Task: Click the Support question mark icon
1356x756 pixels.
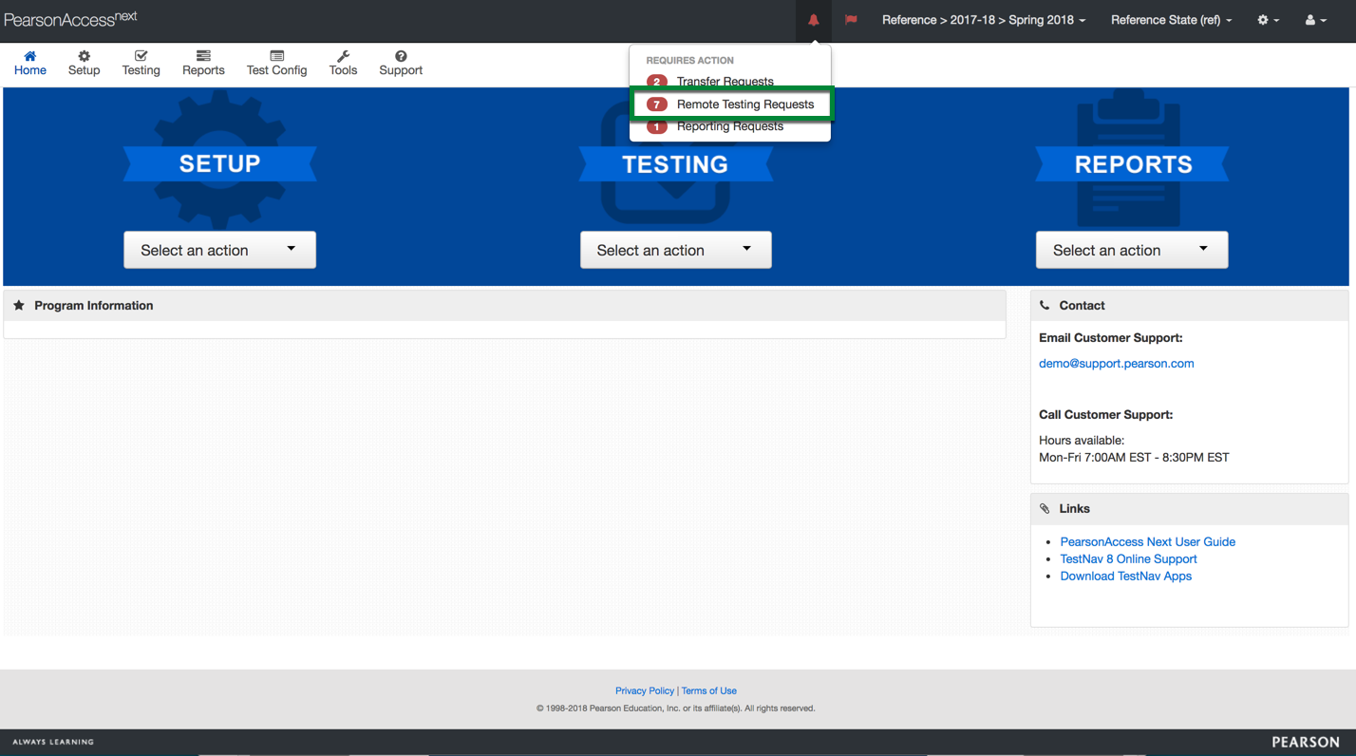Action: [x=401, y=56]
